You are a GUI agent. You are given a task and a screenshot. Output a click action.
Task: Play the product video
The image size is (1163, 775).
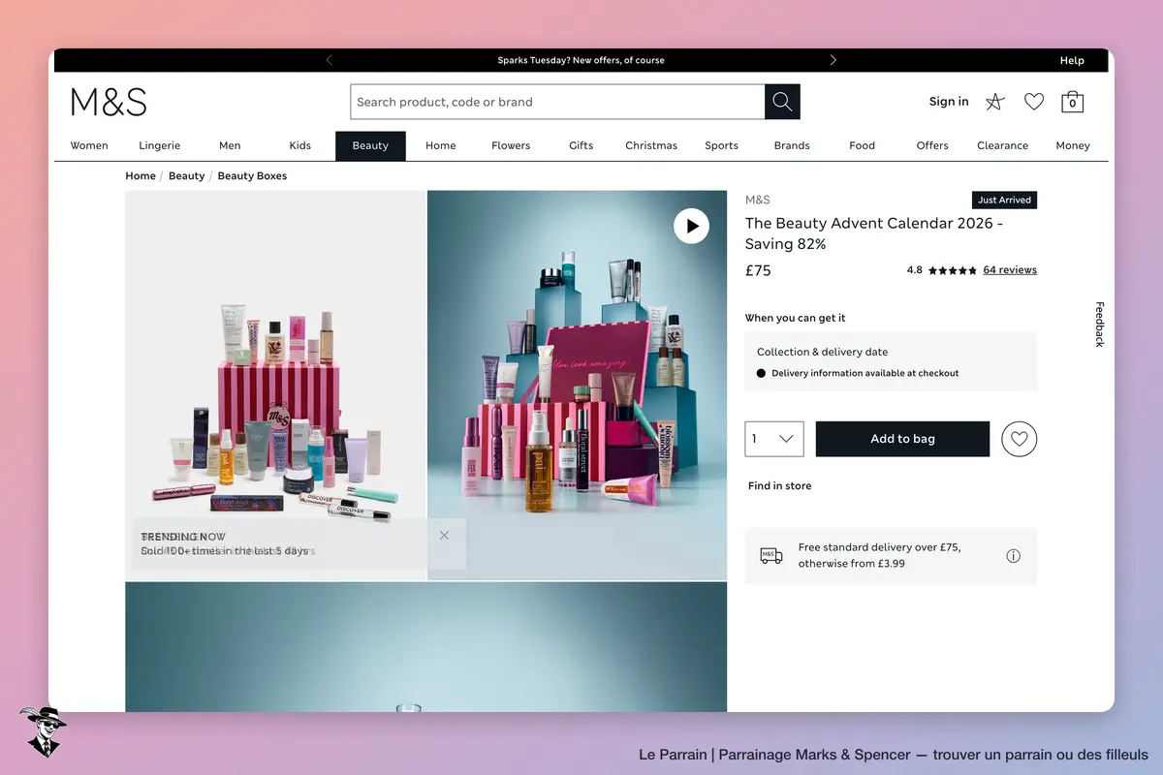[691, 226]
